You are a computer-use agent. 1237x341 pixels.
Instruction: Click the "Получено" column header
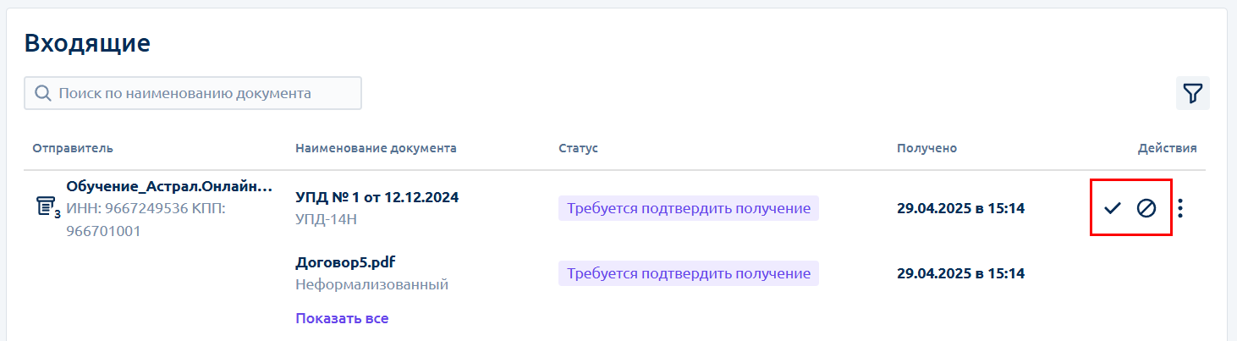[926, 148]
